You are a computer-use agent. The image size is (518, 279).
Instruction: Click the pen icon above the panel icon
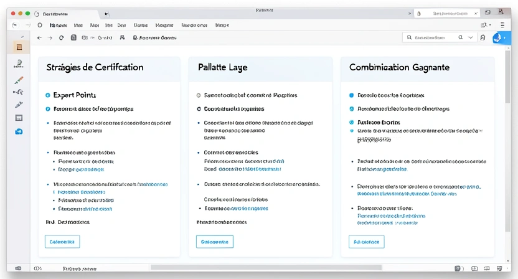point(19,105)
